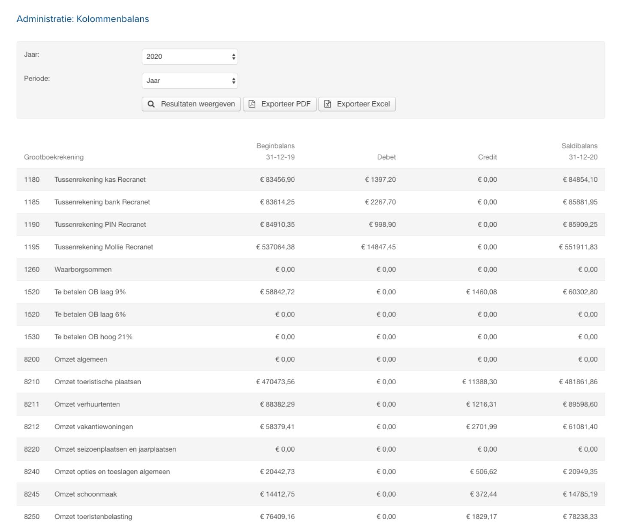Image resolution: width=618 pixels, height=527 pixels.
Task: Select the Omzet schoonmaak row
Action: (x=85, y=494)
